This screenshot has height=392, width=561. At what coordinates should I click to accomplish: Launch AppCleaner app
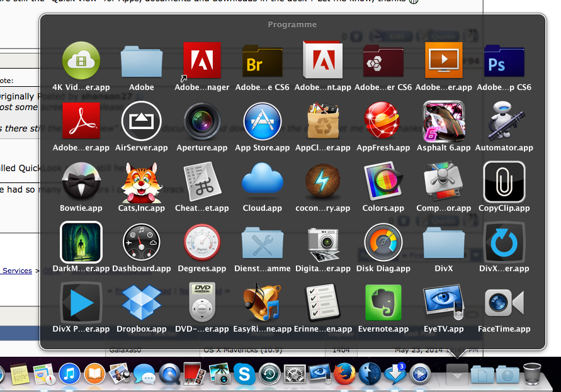[x=323, y=121]
